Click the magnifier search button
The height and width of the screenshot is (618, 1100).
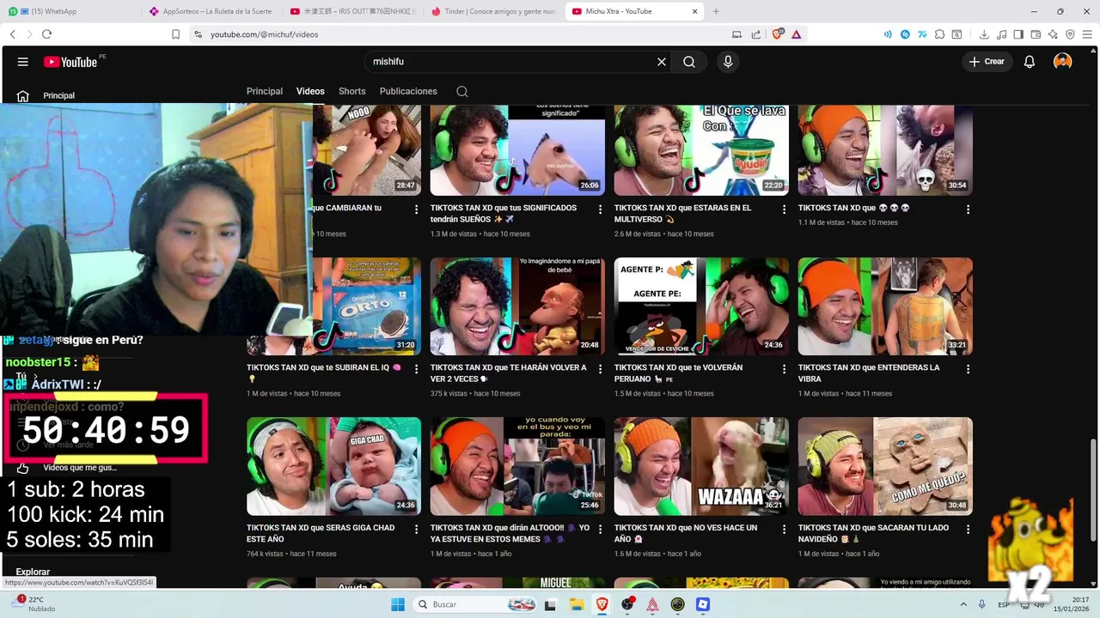coord(689,62)
